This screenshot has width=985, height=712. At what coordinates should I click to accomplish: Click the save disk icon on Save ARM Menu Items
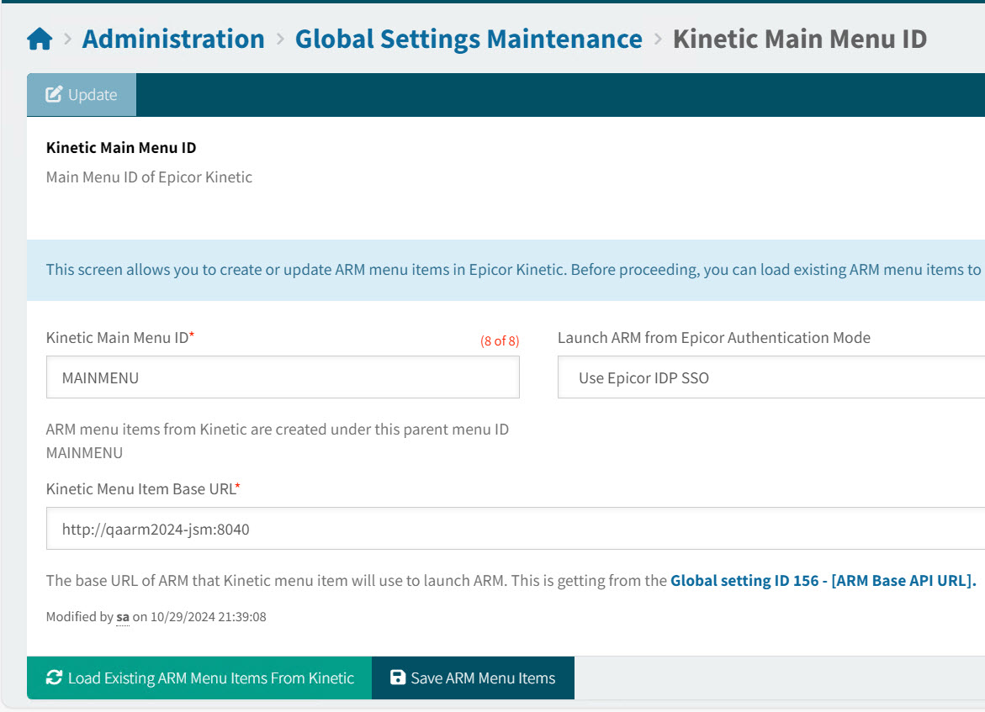397,678
